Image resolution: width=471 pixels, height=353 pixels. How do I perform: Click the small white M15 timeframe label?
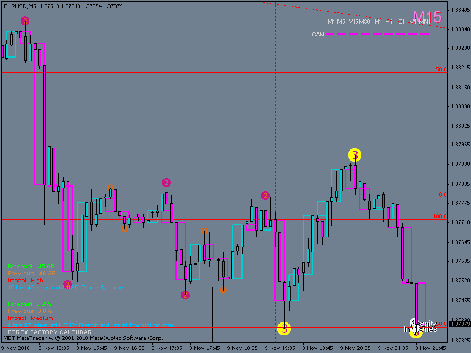point(353,22)
